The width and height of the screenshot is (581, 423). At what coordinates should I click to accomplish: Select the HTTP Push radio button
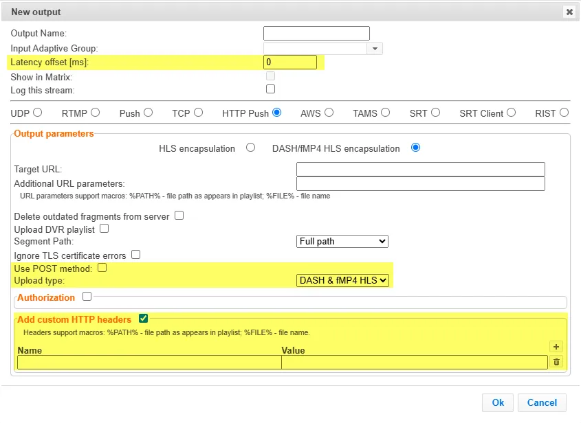[x=277, y=113]
